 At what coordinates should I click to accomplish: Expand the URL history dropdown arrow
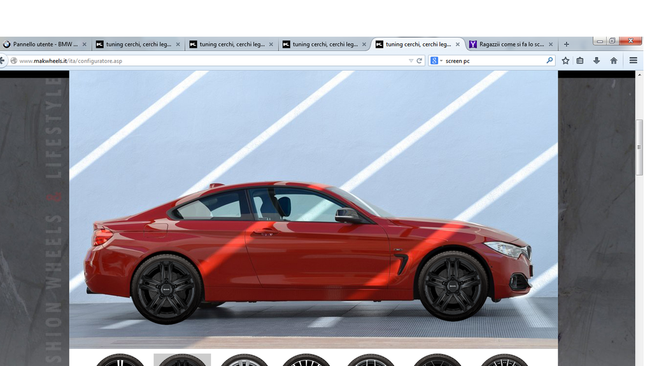click(x=411, y=61)
